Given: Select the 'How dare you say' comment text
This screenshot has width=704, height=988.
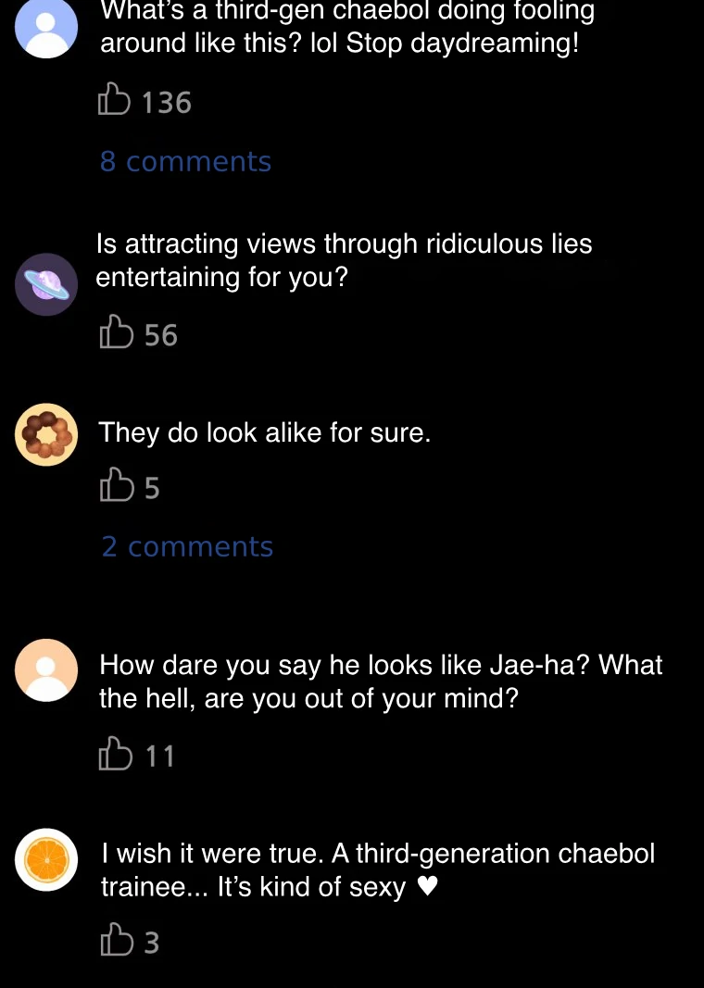Looking at the screenshot, I should coord(380,681).
